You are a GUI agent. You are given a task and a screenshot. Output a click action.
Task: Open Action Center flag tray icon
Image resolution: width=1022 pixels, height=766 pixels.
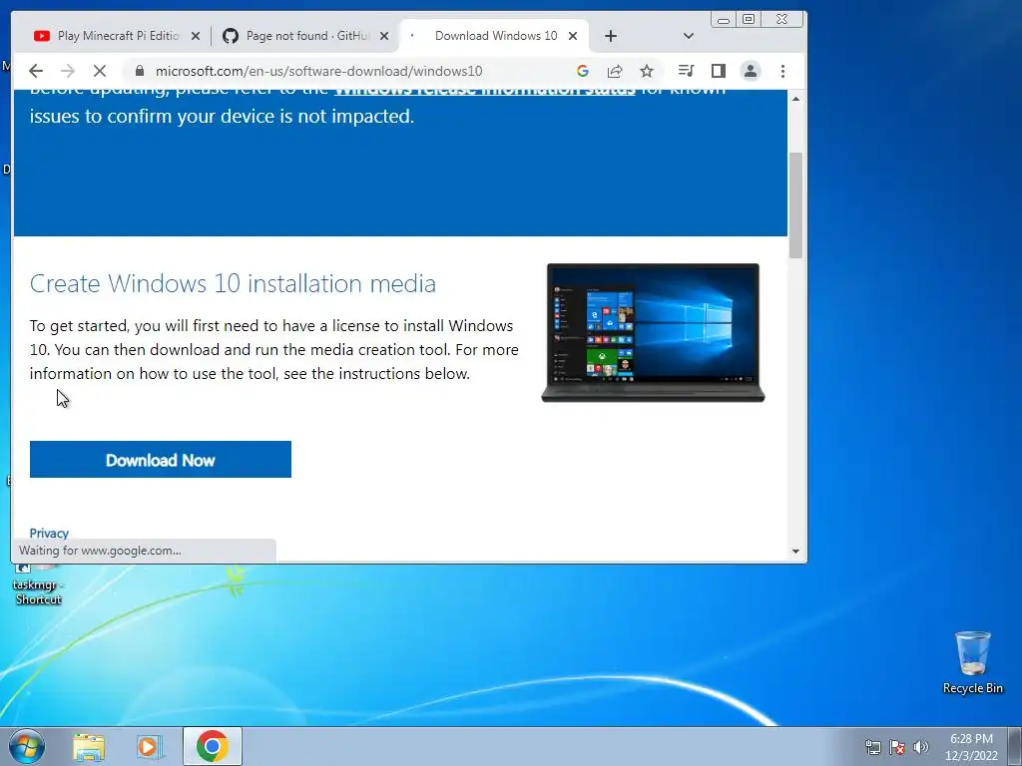click(897, 747)
